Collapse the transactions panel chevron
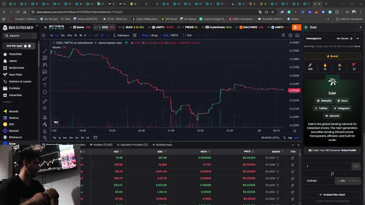 (298, 145)
